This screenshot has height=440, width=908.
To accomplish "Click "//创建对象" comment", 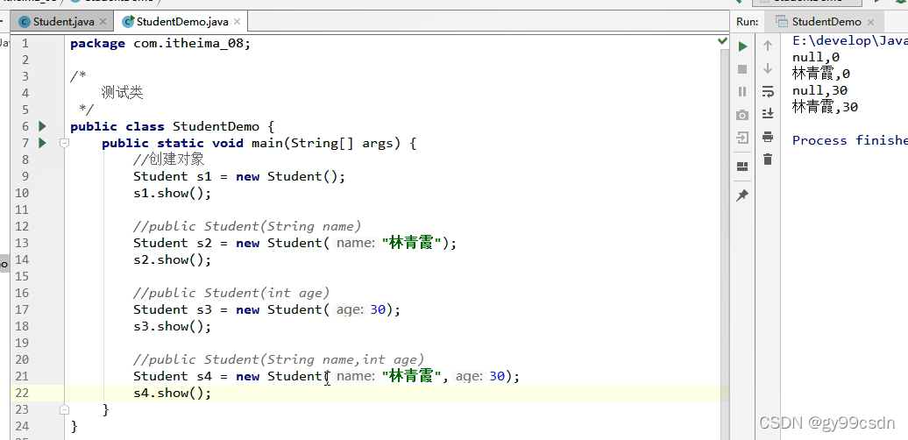I will [168, 160].
